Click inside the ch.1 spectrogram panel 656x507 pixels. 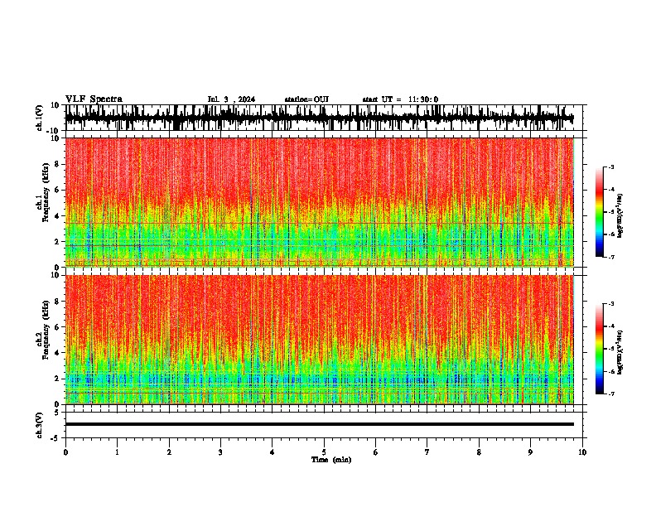(319, 202)
